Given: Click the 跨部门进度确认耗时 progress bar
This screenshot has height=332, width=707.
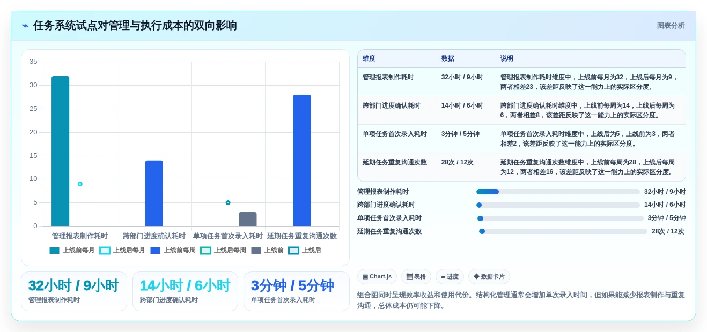Looking at the screenshot, I should (x=558, y=205).
